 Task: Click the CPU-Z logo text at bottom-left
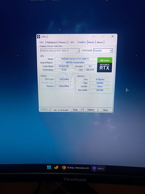tap(46, 110)
